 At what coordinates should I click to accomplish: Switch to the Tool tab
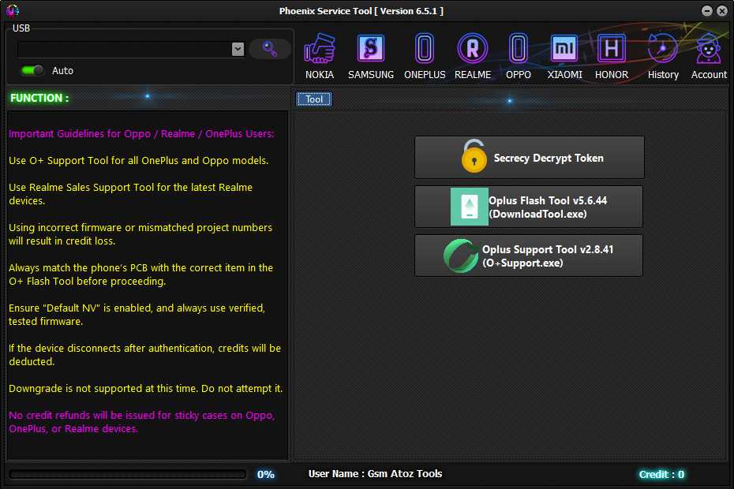pyautogui.click(x=313, y=99)
